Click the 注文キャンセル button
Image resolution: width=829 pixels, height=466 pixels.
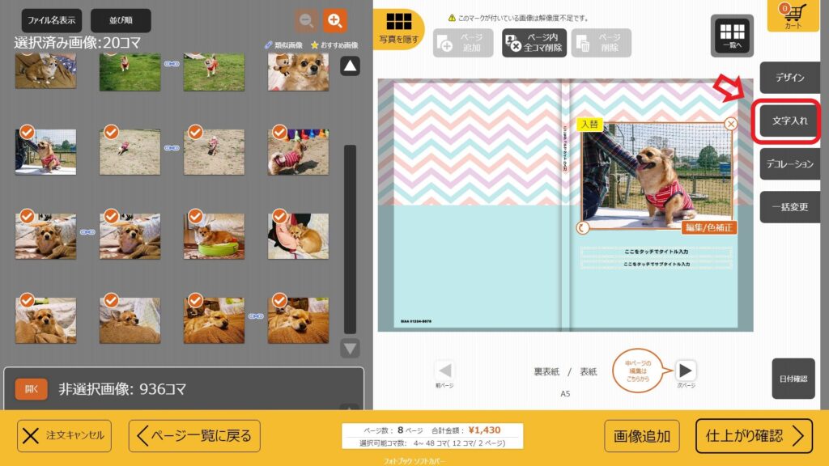pos(65,436)
